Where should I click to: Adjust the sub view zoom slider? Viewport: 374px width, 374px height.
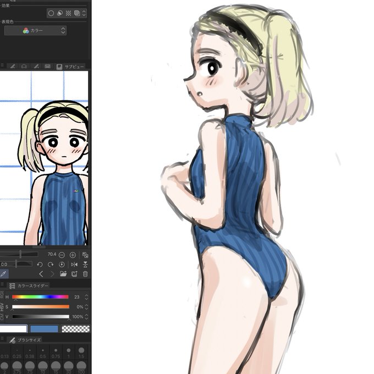click(19, 254)
